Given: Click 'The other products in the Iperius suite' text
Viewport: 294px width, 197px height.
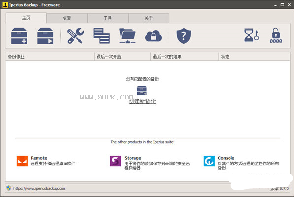Looking at the screenshot, I should coord(142,142).
